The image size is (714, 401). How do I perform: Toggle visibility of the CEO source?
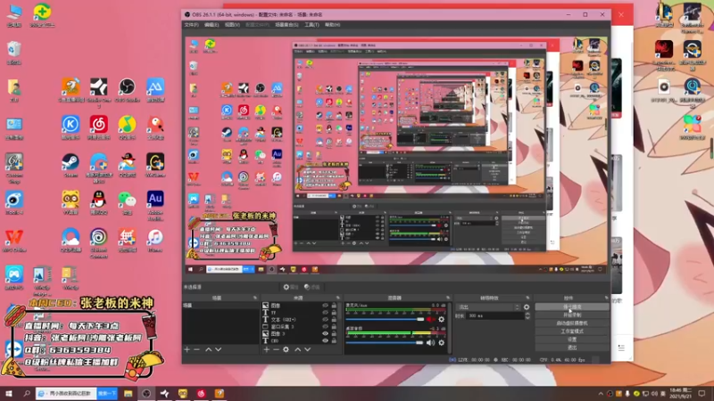coord(325,340)
